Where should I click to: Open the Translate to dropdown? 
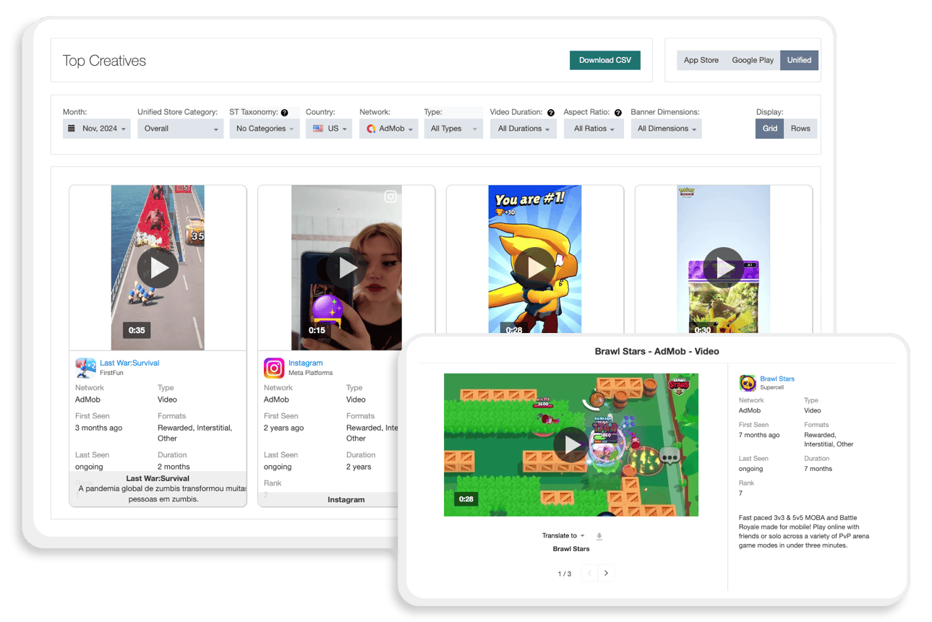[x=563, y=535]
